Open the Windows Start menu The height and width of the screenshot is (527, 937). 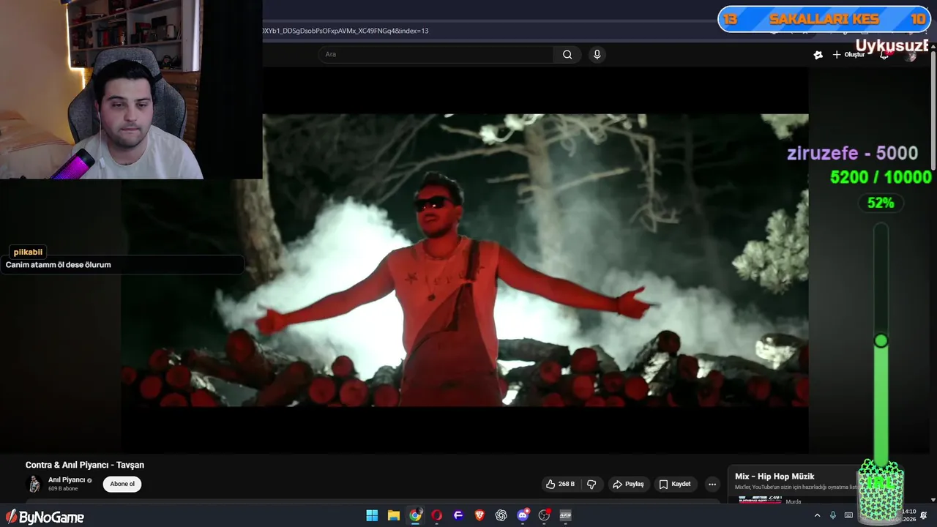(x=372, y=515)
